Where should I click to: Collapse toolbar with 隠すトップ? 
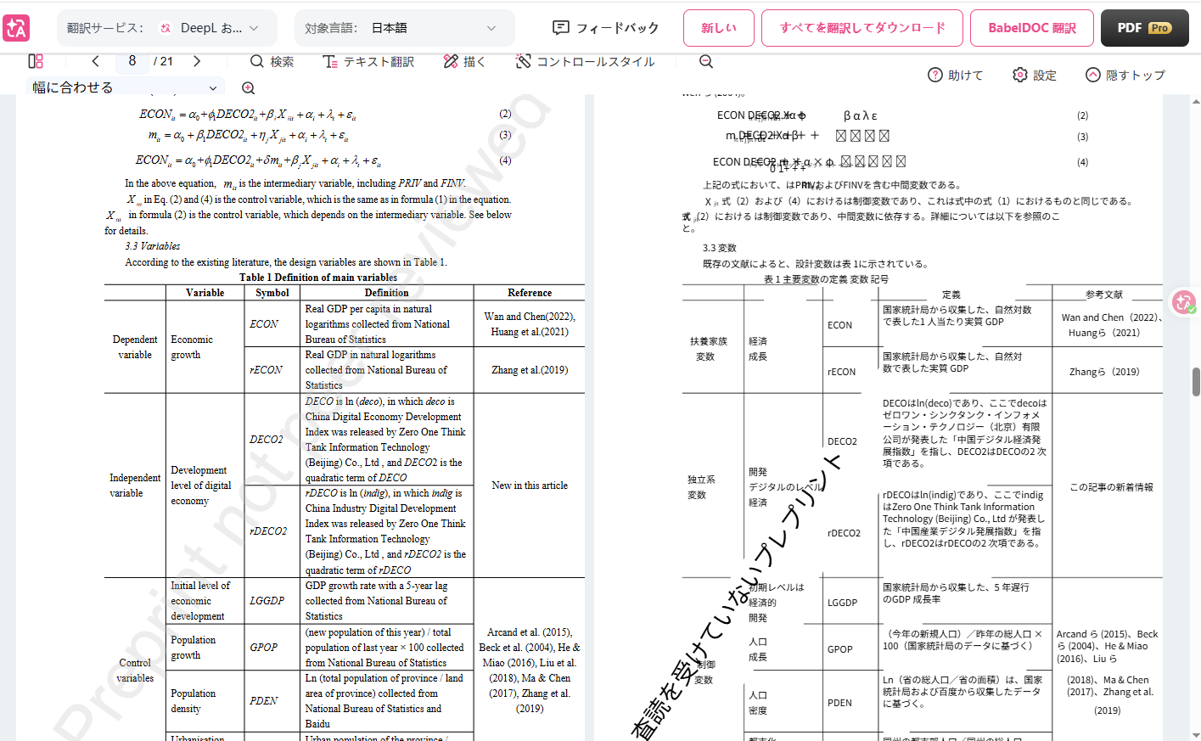point(1125,75)
